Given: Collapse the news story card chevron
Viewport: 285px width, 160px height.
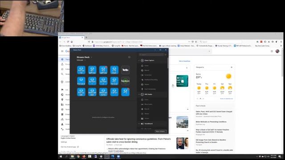Looking at the screenshot, I should tap(187, 109).
